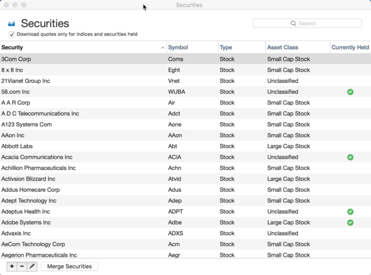The width and height of the screenshot is (371, 275).
Task: Click the pencil edit icon
Action: 32,266
